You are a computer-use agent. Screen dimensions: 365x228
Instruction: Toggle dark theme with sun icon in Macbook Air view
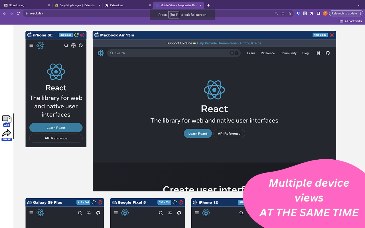coord(318,53)
